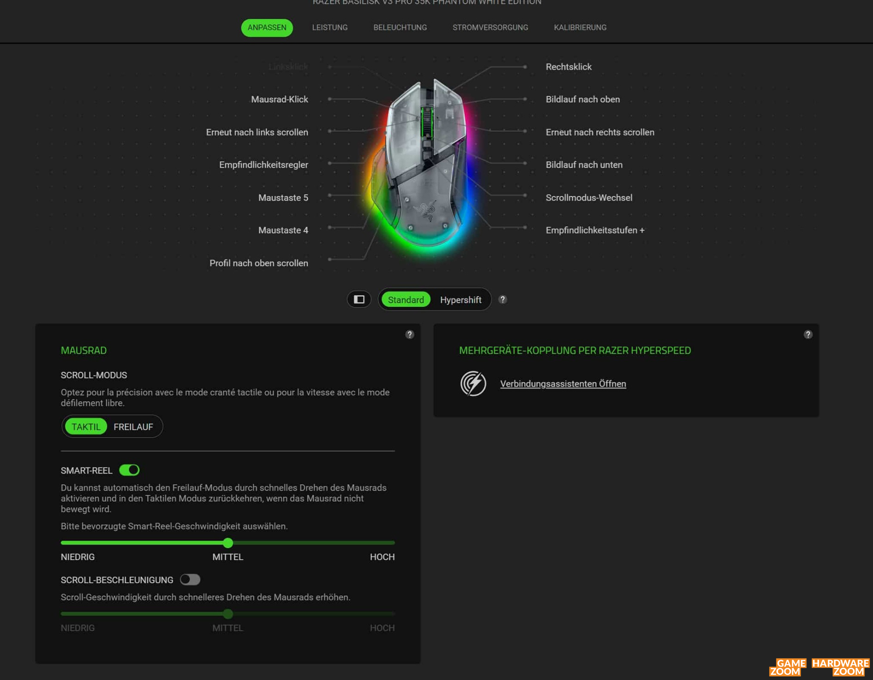
Task: Click Verbindungsassistenten Öffnen link
Action: point(563,384)
